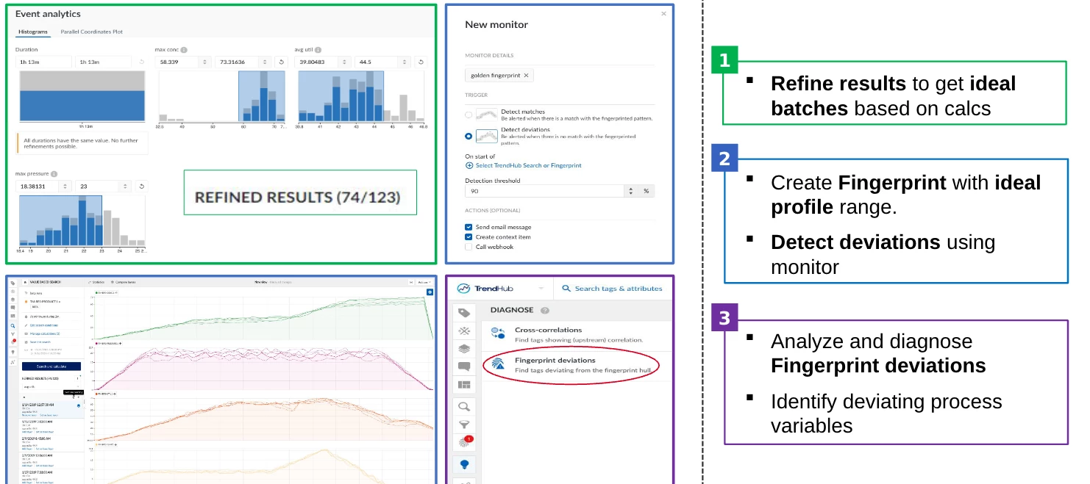Open the tags icon in TrendHub sidebar
Viewport: 1090px width, 484px height.
tap(464, 313)
